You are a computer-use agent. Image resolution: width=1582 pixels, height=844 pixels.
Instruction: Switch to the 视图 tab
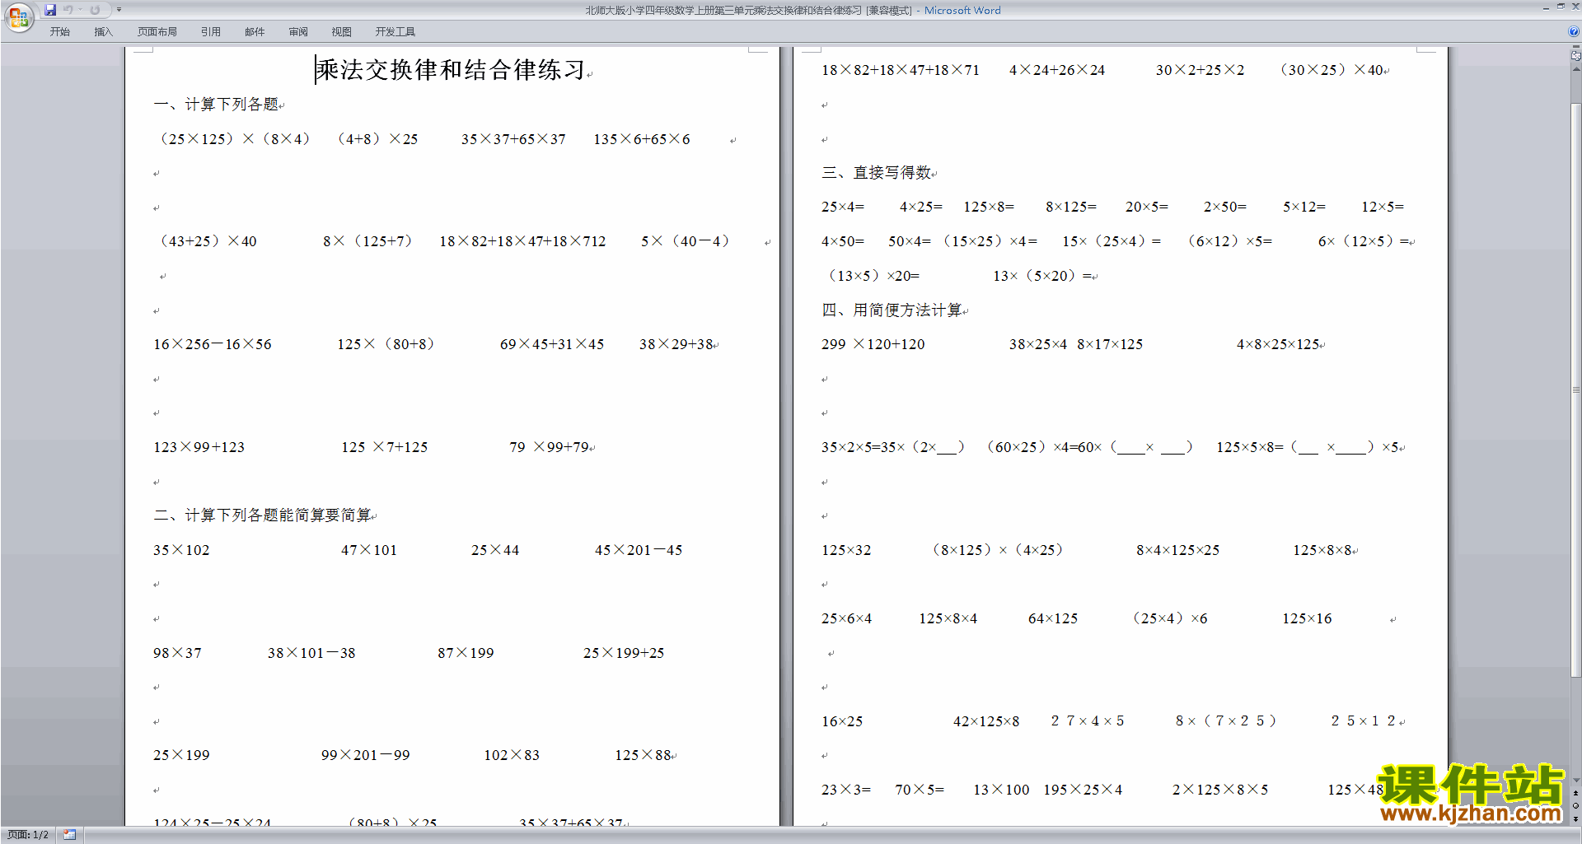(x=342, y=32)
